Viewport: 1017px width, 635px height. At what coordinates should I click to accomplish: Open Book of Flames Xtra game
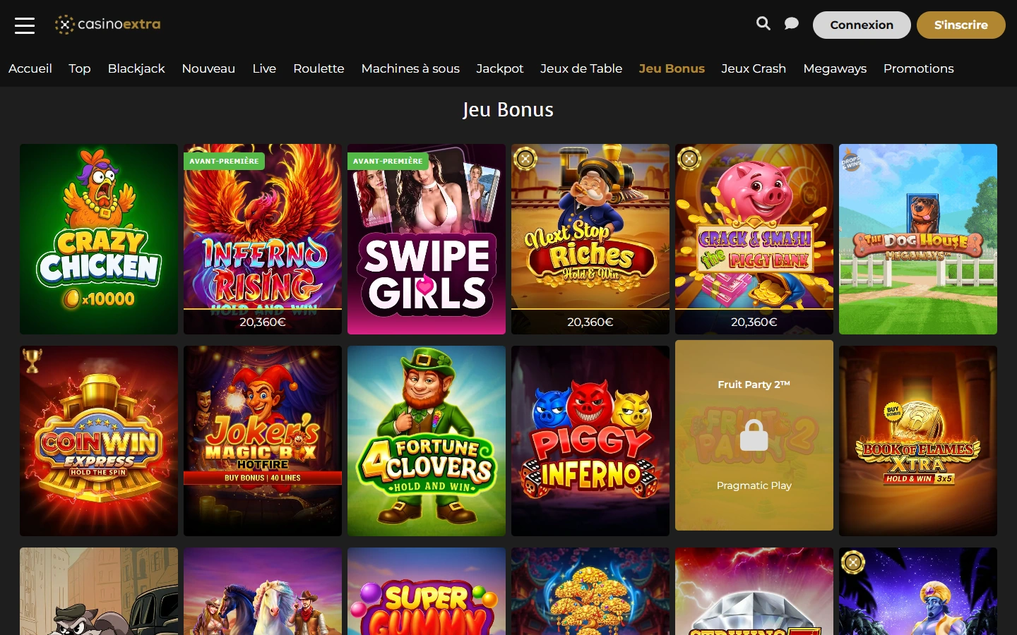[918, 441]
